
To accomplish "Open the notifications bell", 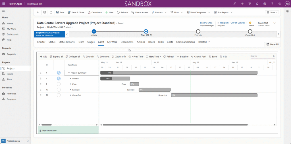I will (257, 4).
